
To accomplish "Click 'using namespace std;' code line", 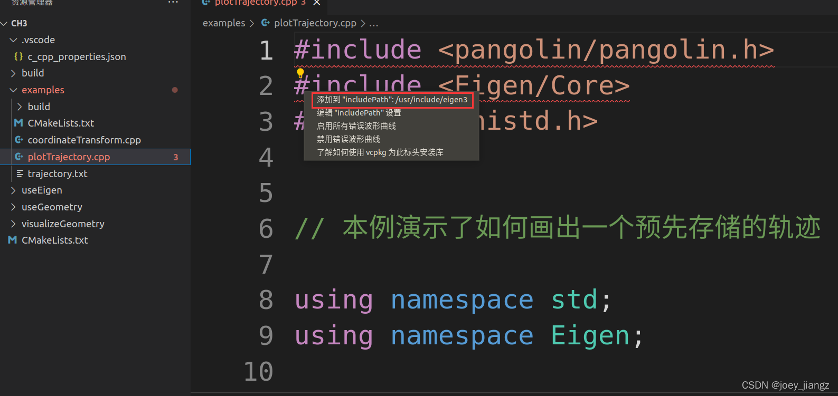I will [453, 300].
